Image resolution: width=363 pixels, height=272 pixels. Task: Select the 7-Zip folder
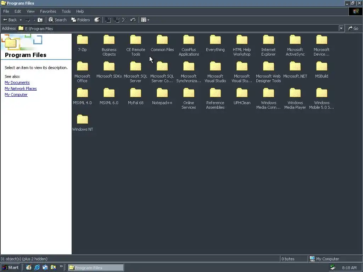pos(82,44)
